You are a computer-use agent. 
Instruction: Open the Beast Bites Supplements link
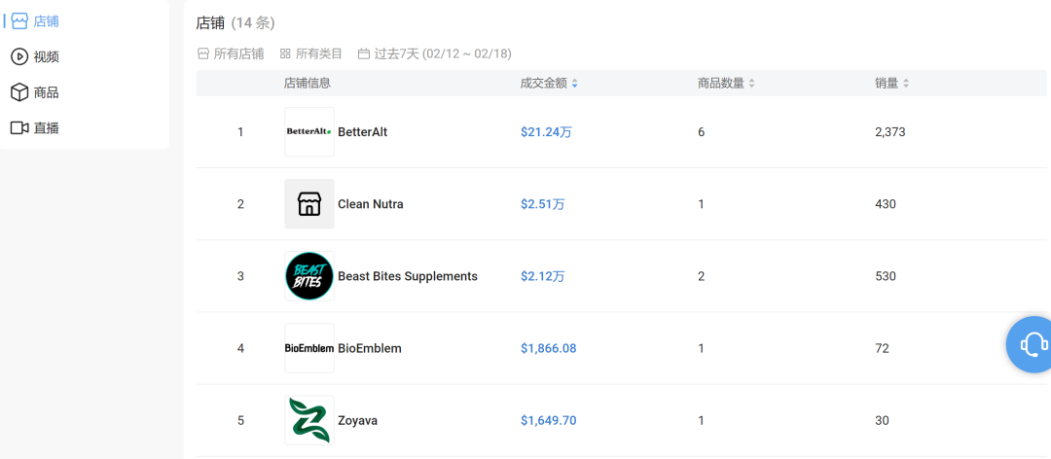[408, 276]
